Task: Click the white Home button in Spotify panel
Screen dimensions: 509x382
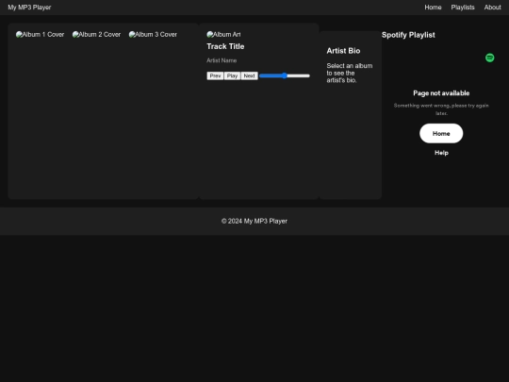Action: coord(441,133)
